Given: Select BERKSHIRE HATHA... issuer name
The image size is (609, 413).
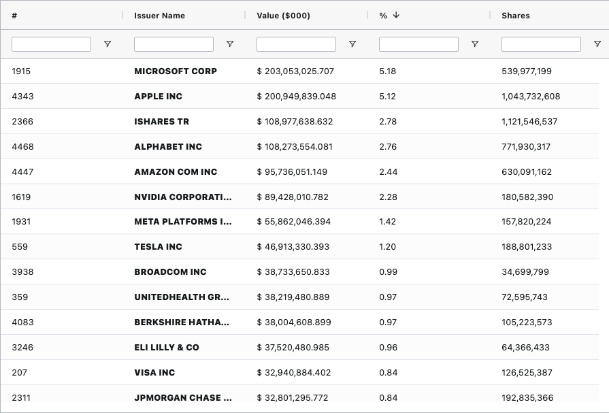Looking at the screenshot, I should [x=182, y=323].
